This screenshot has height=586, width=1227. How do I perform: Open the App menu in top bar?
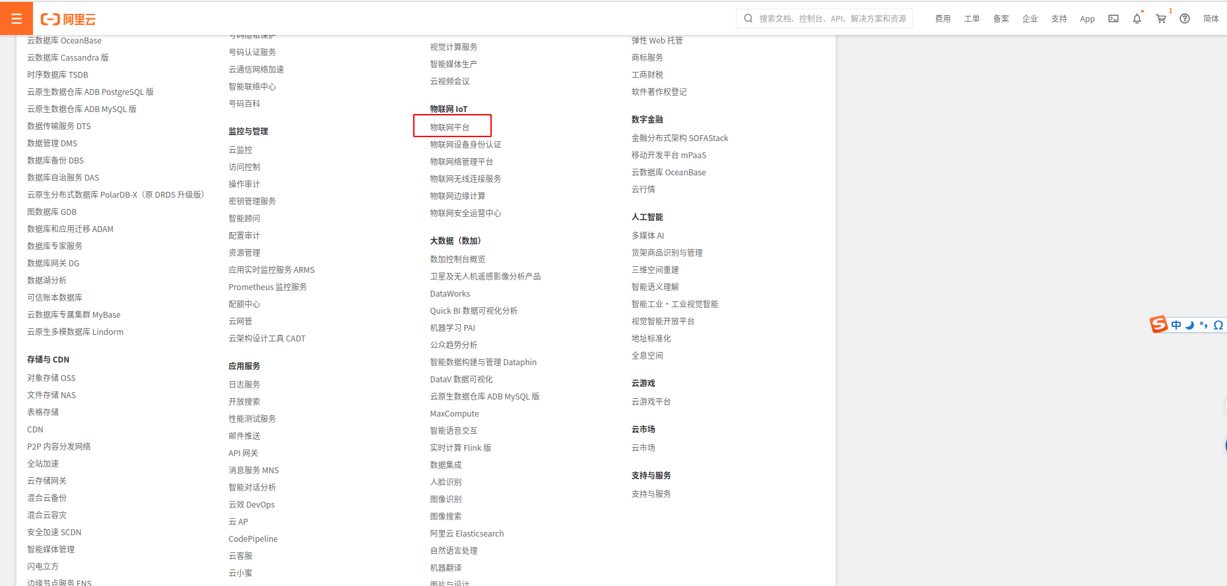coord(1087,19)
